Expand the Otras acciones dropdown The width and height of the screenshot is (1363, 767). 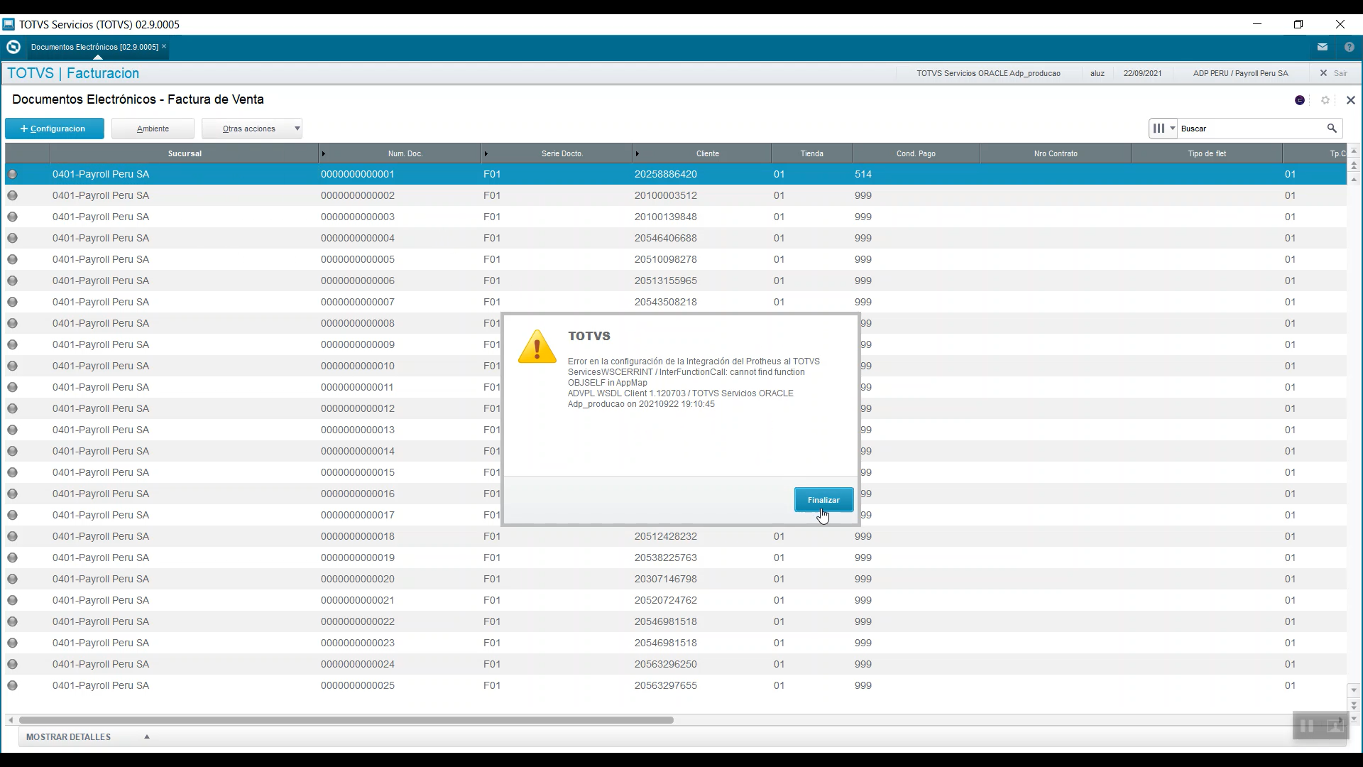click(x=252, y=129)
